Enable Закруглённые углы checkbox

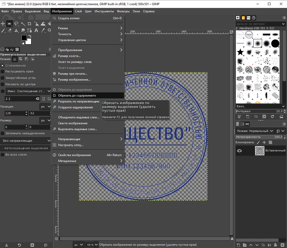[x=2, y=78]
